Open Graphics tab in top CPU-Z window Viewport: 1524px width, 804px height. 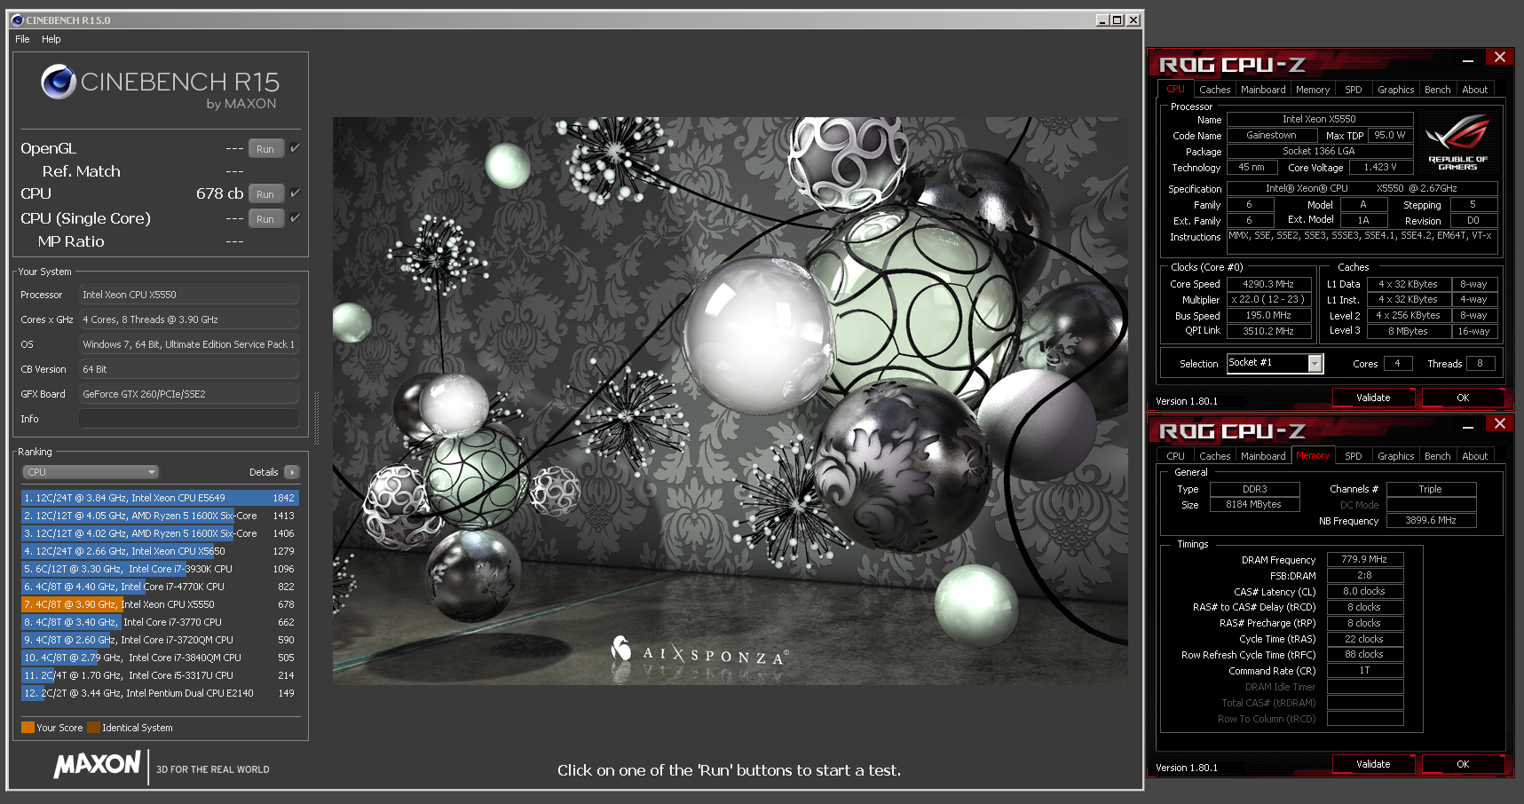(x=1395, y=90)
